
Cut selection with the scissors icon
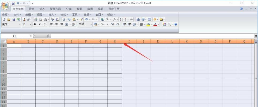click(64, 20)
